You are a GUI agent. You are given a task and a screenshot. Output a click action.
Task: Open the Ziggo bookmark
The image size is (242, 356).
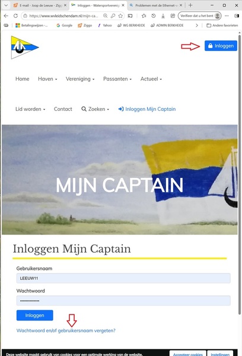[85, 25]
